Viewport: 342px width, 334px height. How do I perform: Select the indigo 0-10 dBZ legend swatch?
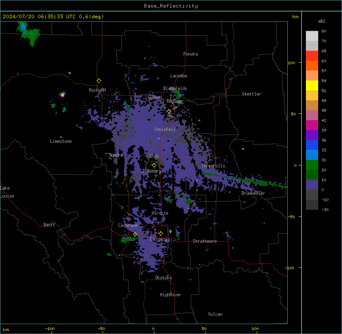coord(312,185)
